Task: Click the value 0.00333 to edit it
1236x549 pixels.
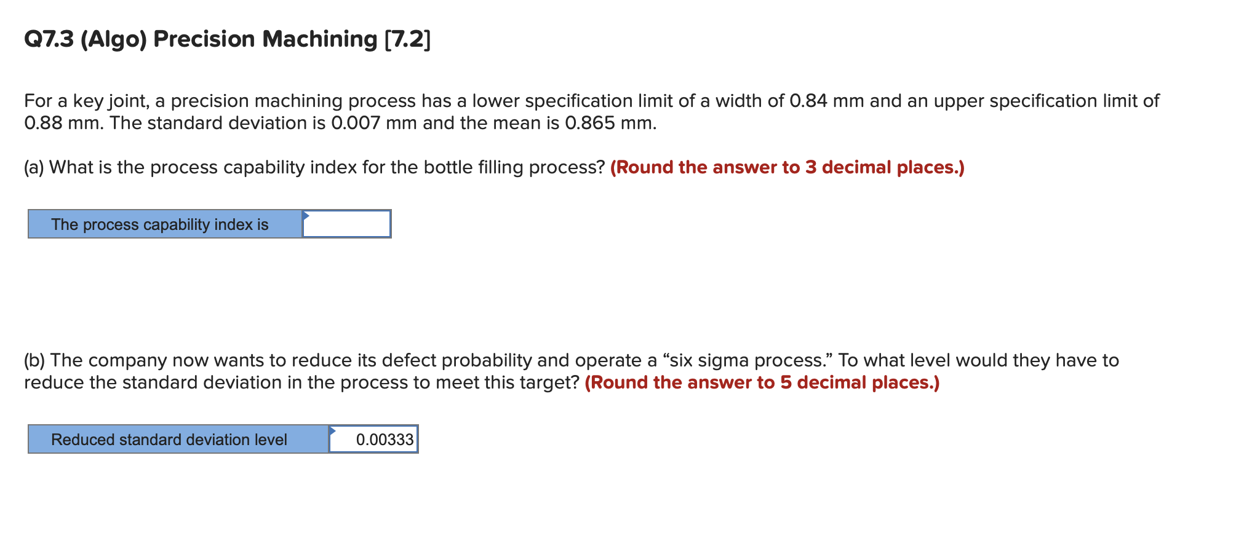Action: pos(386,439)
